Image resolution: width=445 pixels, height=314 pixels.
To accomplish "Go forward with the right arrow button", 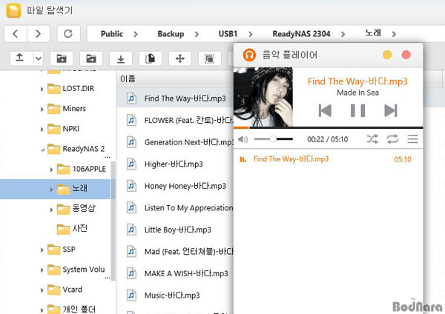I will point(39,34).
